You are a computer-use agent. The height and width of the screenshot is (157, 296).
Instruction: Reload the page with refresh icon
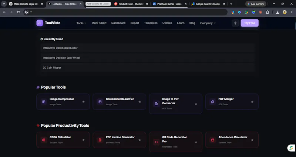tap(18, 12)
